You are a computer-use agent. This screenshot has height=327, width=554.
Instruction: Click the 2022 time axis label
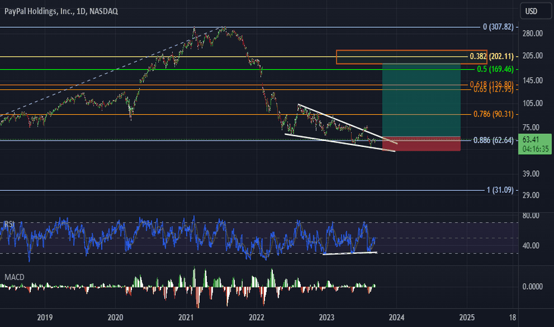[x=256, y=317]
